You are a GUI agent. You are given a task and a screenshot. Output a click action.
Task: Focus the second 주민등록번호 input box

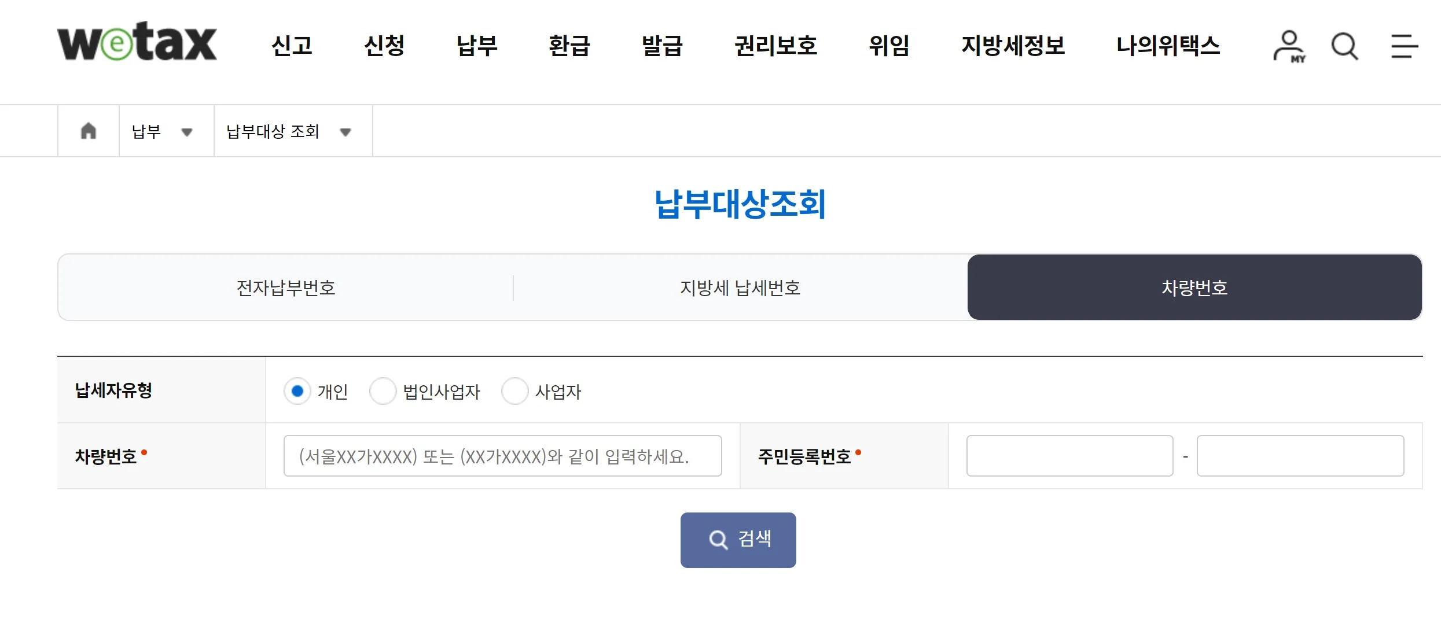[1300, 456]
